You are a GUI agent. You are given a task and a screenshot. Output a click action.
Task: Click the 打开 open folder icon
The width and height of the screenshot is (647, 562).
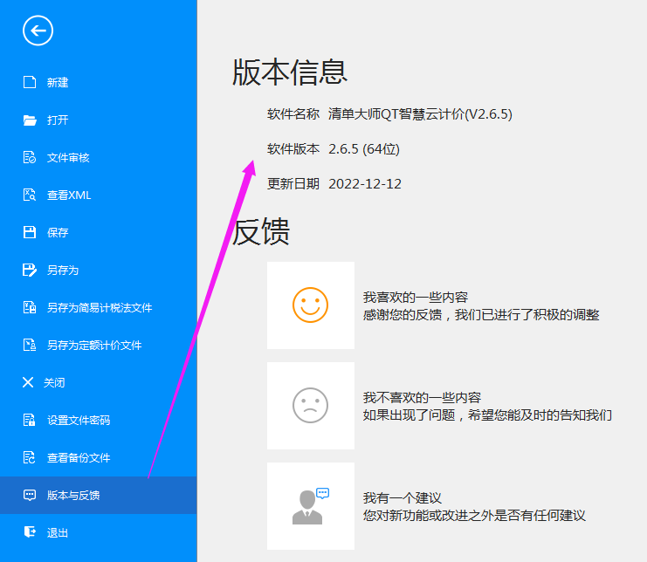[30, 120]
